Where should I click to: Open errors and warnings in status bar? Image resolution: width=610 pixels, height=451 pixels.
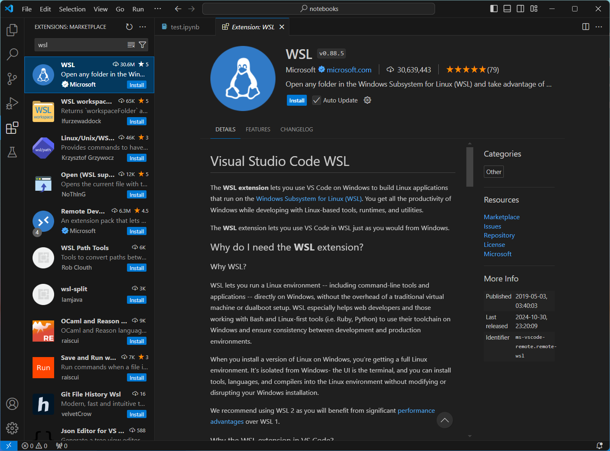point(35,446)
